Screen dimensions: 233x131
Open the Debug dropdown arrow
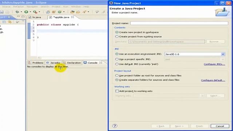(21, 12)
